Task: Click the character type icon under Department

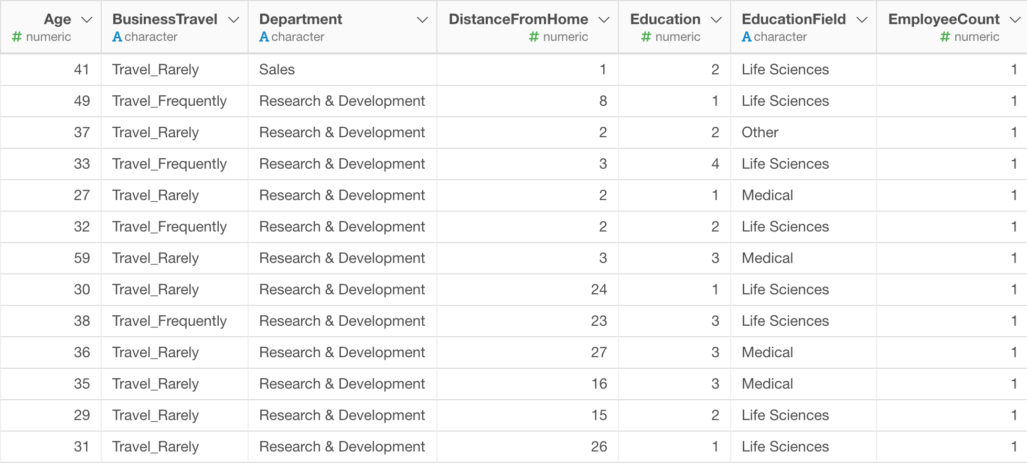Action: pos(264,37)
